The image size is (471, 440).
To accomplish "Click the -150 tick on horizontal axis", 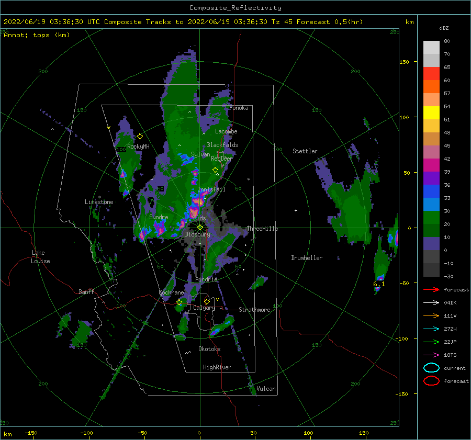I will point(31,433).
